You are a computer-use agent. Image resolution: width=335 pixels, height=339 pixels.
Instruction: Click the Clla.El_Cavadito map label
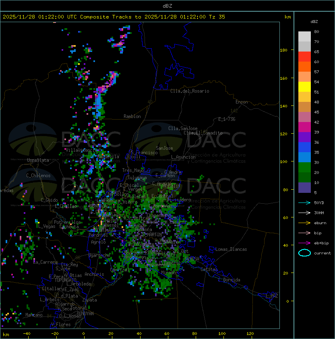click(203, 133)
